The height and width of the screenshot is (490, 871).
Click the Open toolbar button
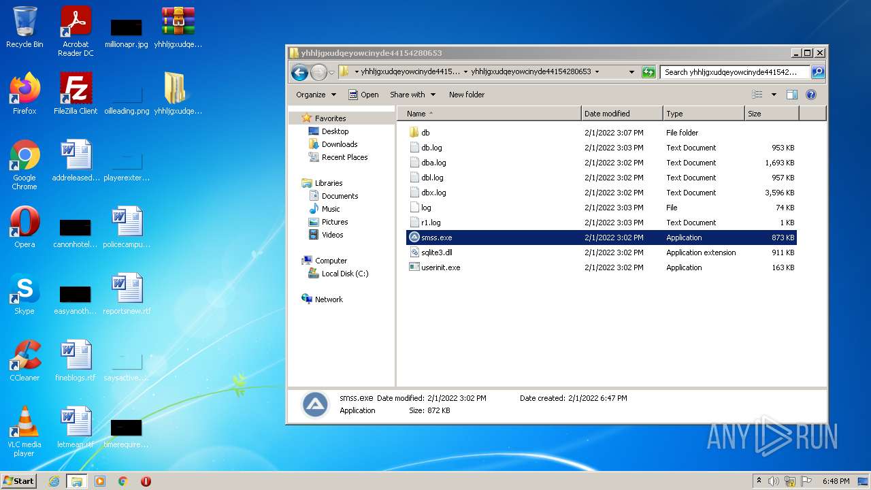(363, 95)
